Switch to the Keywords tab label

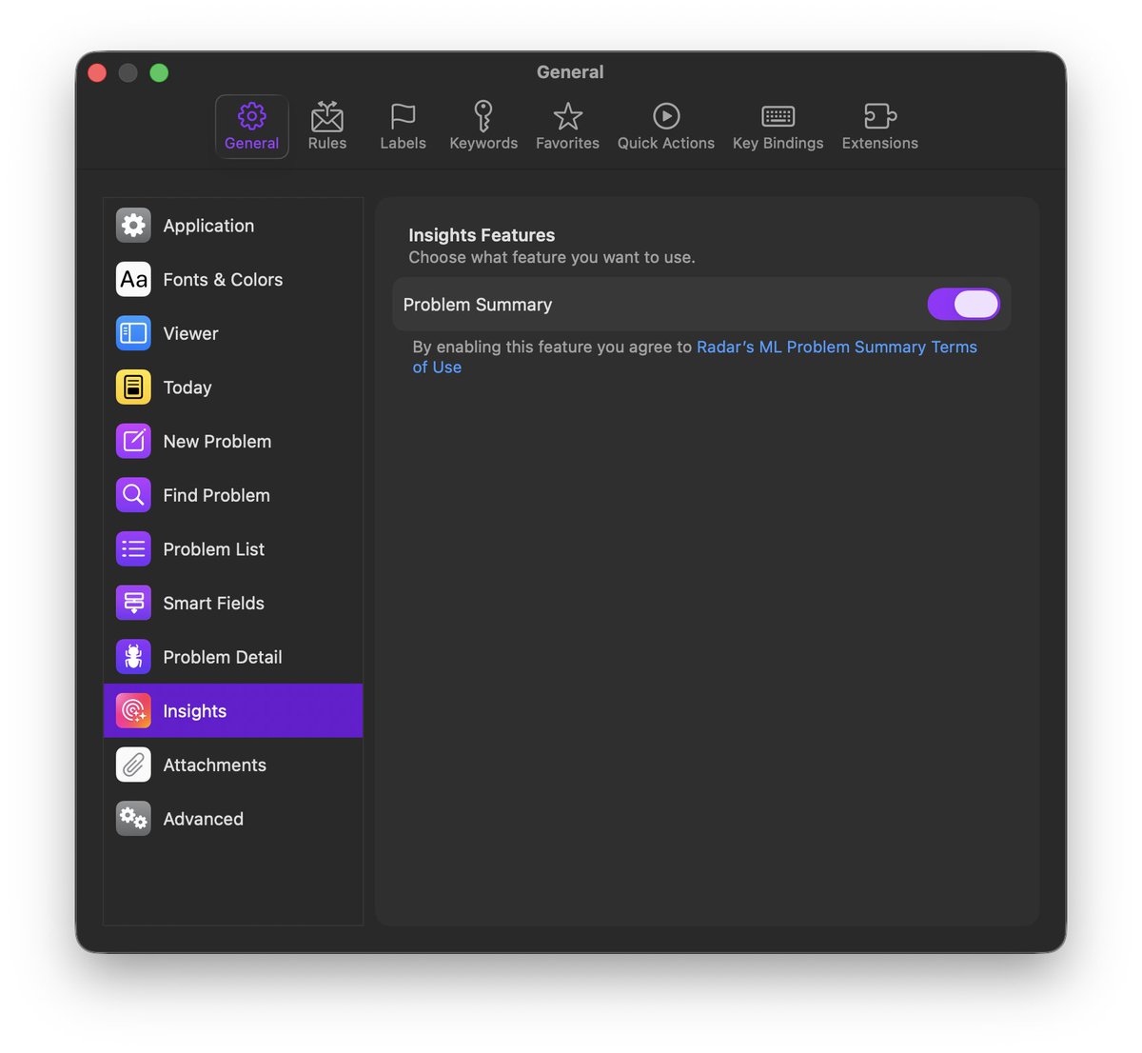483,143
